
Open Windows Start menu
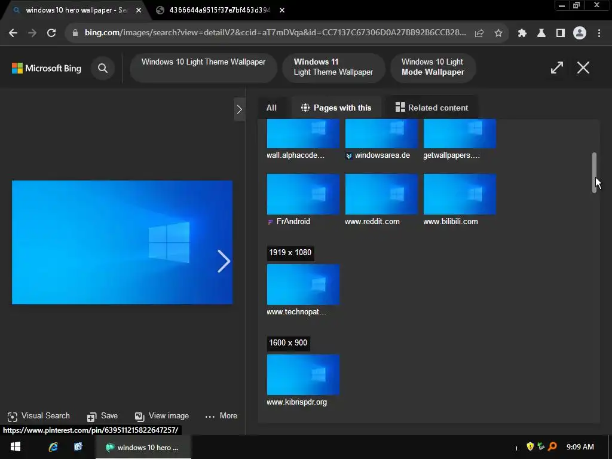[x=15, y=447]
